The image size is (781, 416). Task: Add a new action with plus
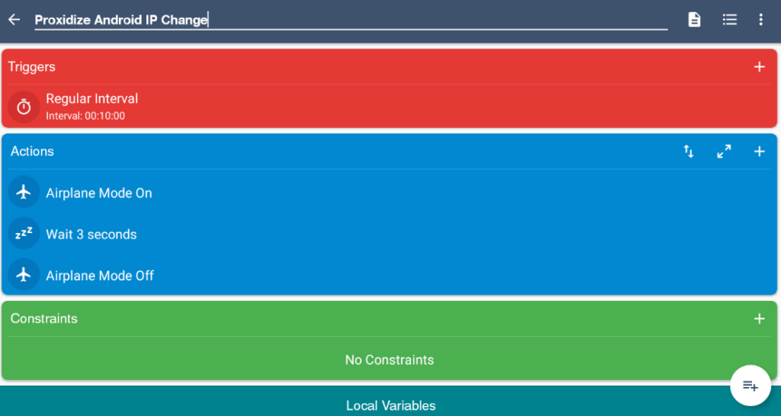pos(759,152)
